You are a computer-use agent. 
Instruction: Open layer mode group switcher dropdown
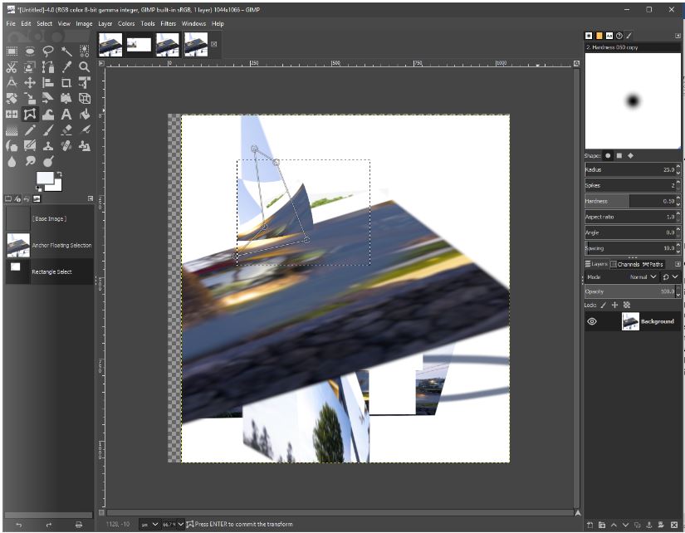tap(670, 277)
